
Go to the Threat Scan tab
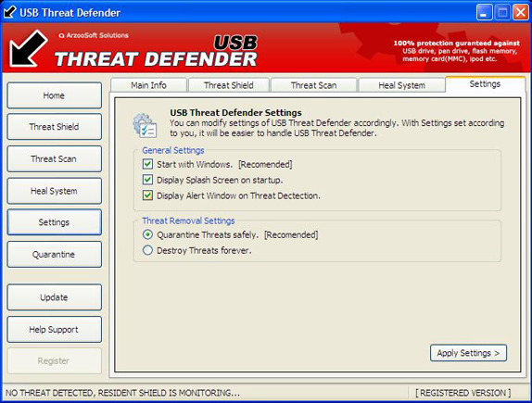coord(314,85)
